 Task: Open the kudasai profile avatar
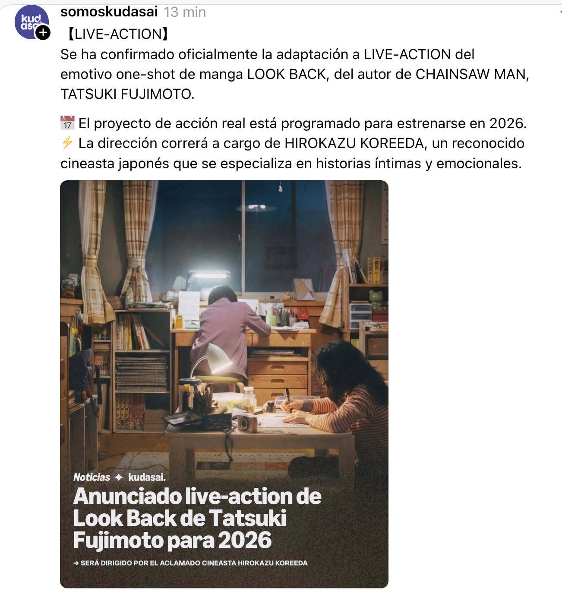[32, 22]
